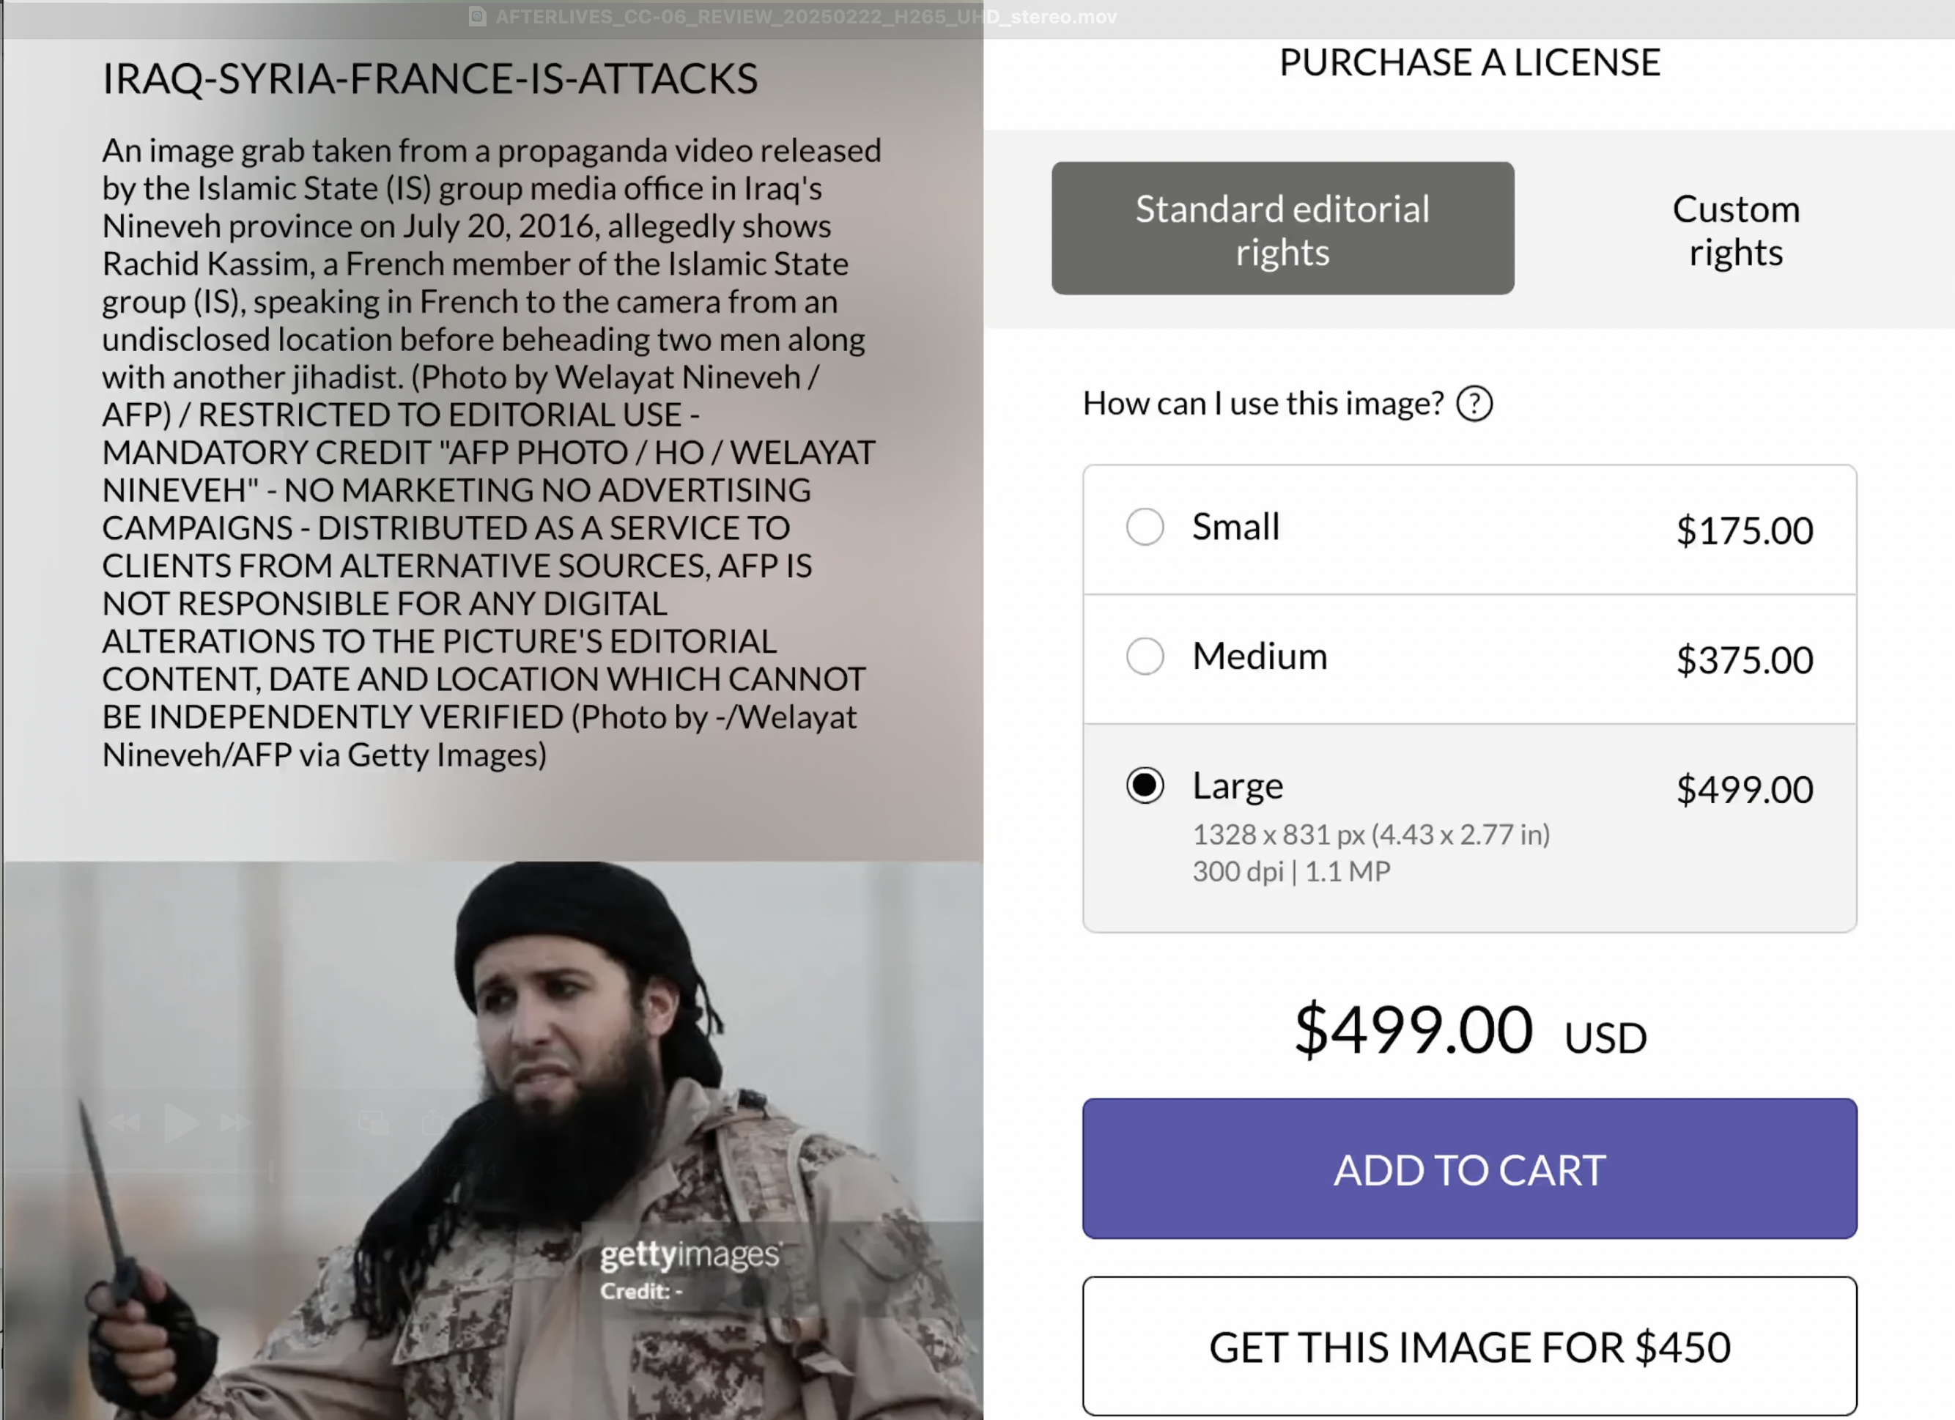
Task: Open the share icon in the player
Action: point(433,1121)
